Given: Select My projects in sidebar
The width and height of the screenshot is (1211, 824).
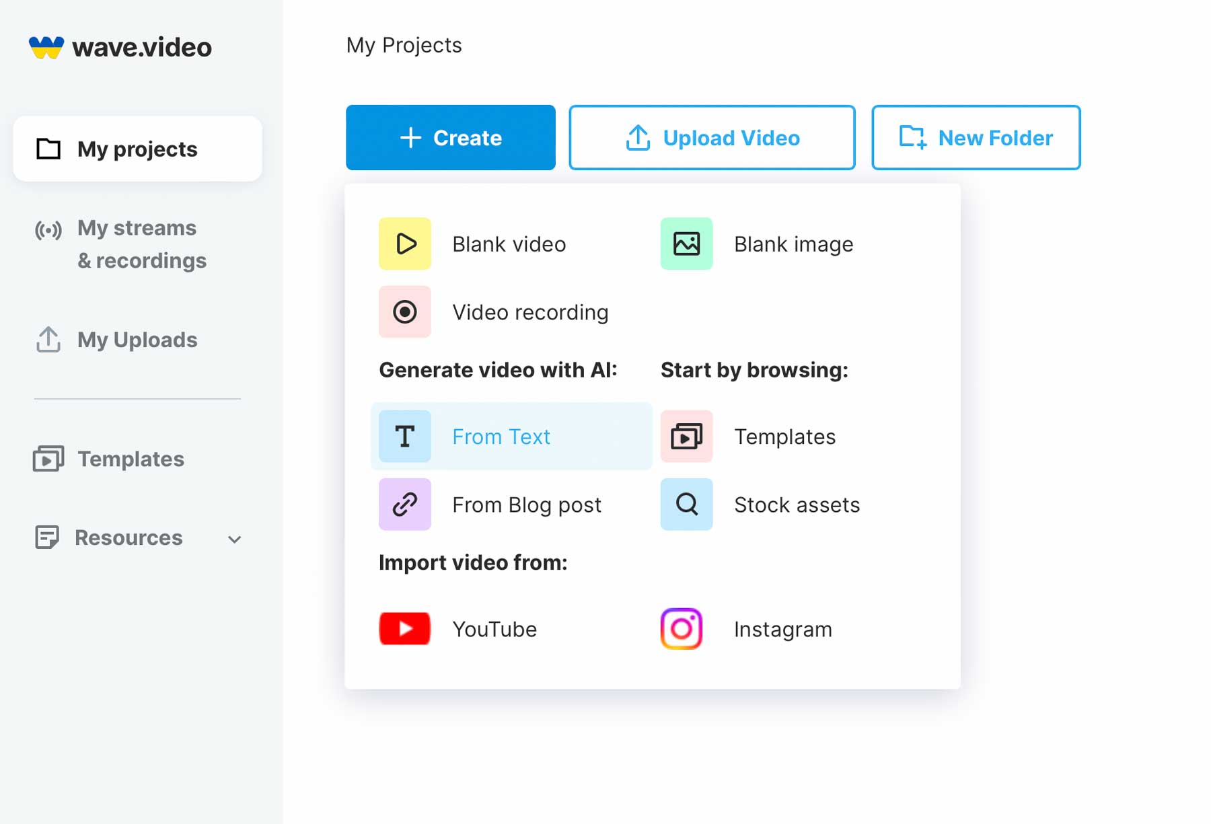Looking at the screenshot, I should coord(137,149).
